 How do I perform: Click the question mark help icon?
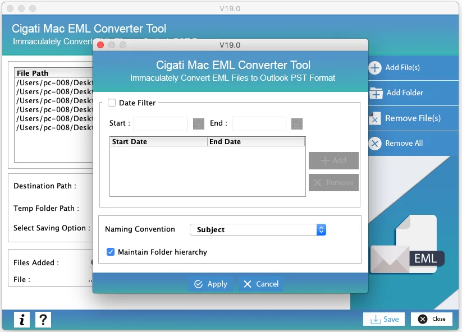coord(43,320)
